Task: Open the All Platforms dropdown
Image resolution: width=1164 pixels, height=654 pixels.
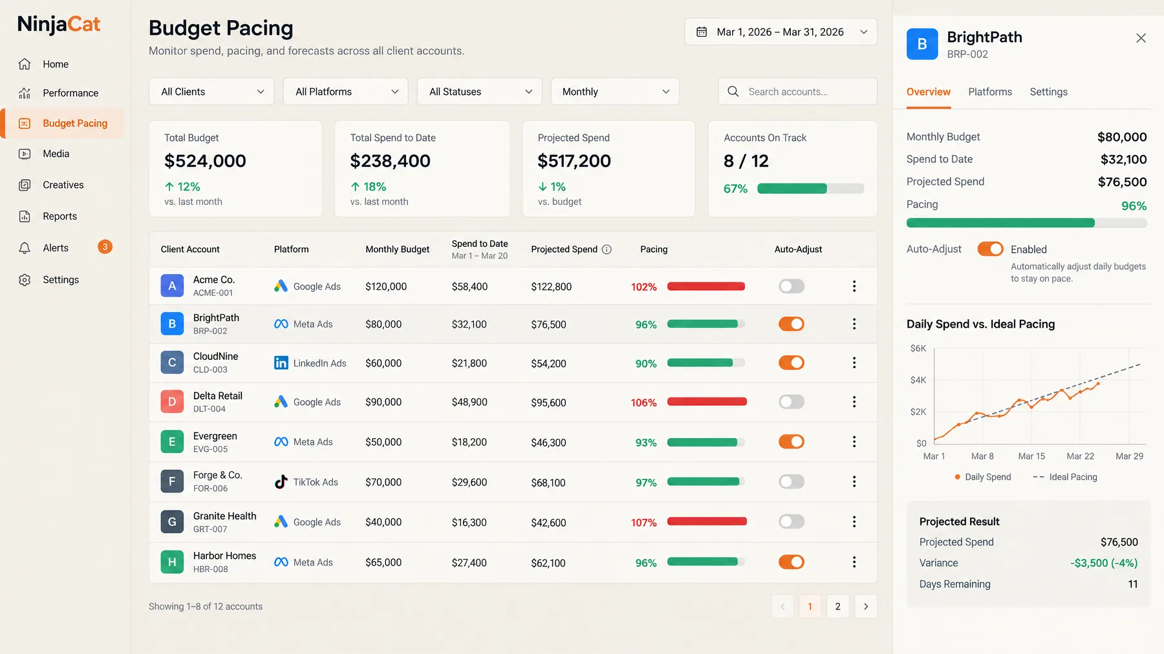Action: coord(346,92)
